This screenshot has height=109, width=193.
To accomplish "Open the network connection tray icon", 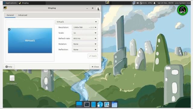I will coord(134,3).
